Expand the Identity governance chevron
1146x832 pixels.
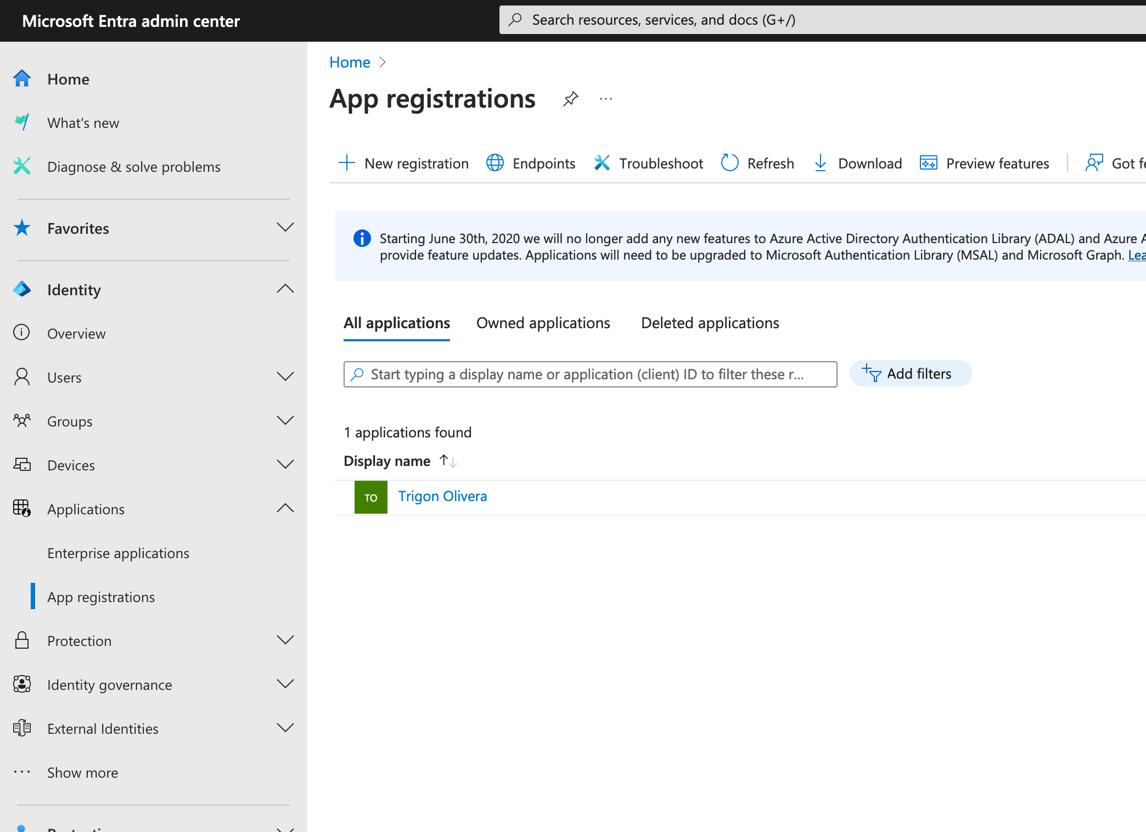pyautogui.click(x=285, y=684)
